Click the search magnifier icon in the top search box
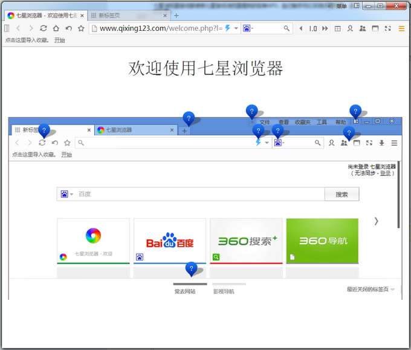Viewport: 411px width, 350px height. (x=285, y=28)
